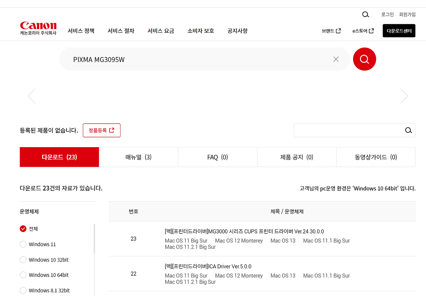Image resolution: width=426 pixels, height=296 pixels.
Task: Go back with the left carousel arrow
Action: tap(31, 96)
